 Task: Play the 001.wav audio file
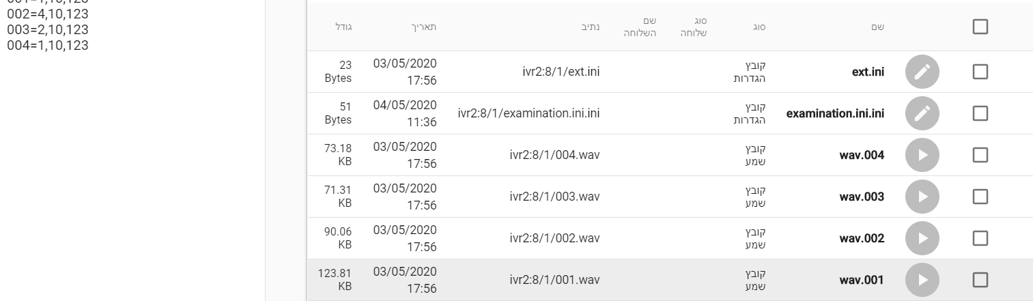922,280
